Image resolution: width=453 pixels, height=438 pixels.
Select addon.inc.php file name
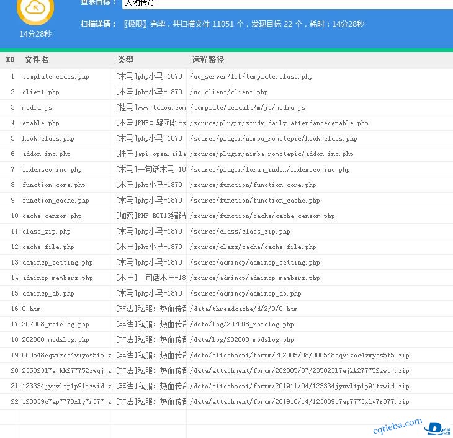tap(46, 154)
